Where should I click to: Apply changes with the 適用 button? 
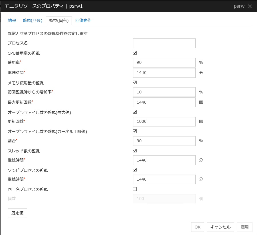[x=245, y=227]
